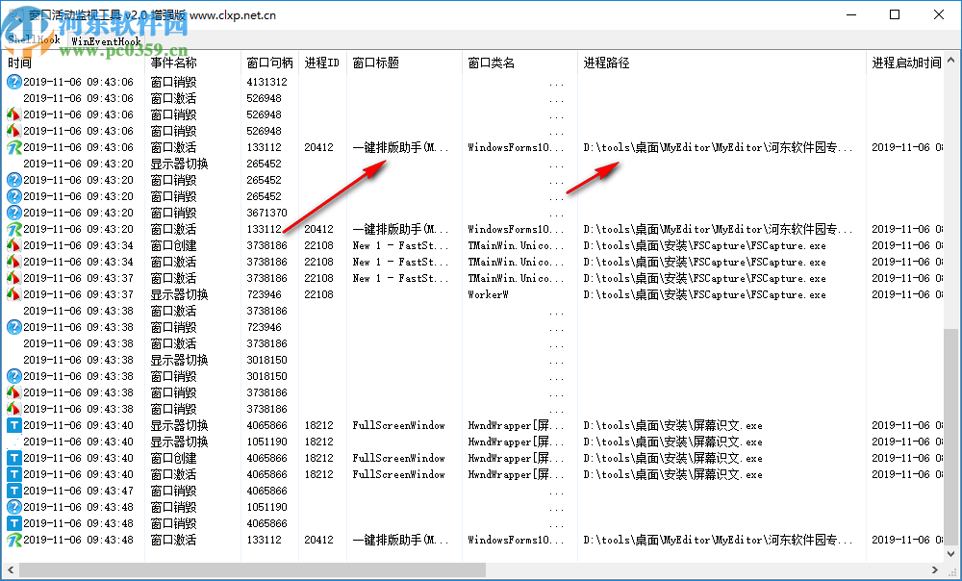962x581 pixels.
Task: Switch to the WinEventHook tab
Action: tap(106, 41)
